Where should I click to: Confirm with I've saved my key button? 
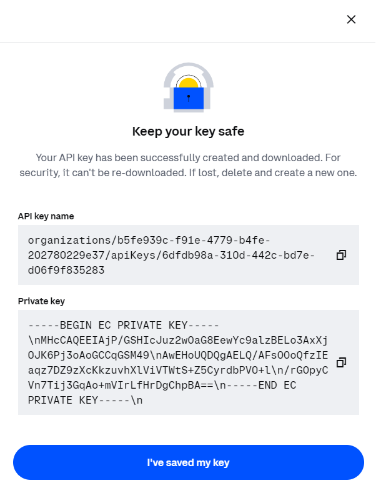coord(189,462)
